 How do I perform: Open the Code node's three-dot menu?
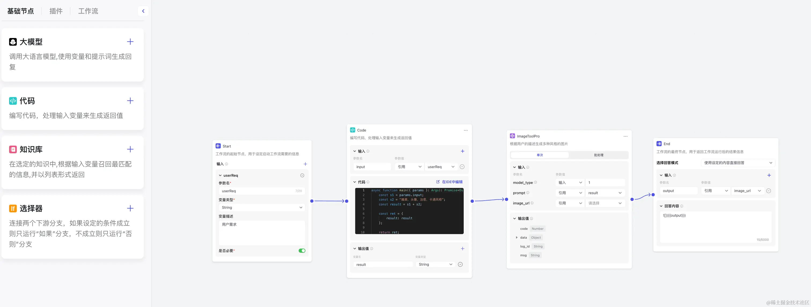coord(466,130)
